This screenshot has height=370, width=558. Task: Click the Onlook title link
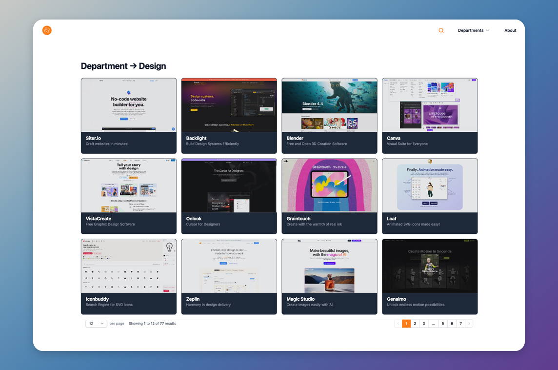click(x=194, y=219)
